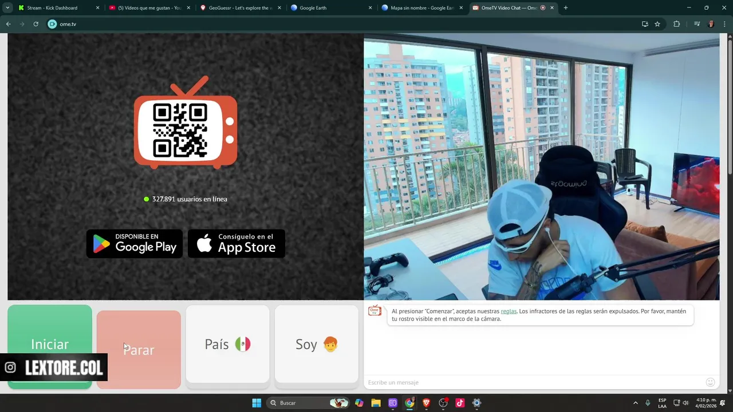Bookmark this page with the star icon
The height and width of the screenshot is (412, 733).
[657, 24]
